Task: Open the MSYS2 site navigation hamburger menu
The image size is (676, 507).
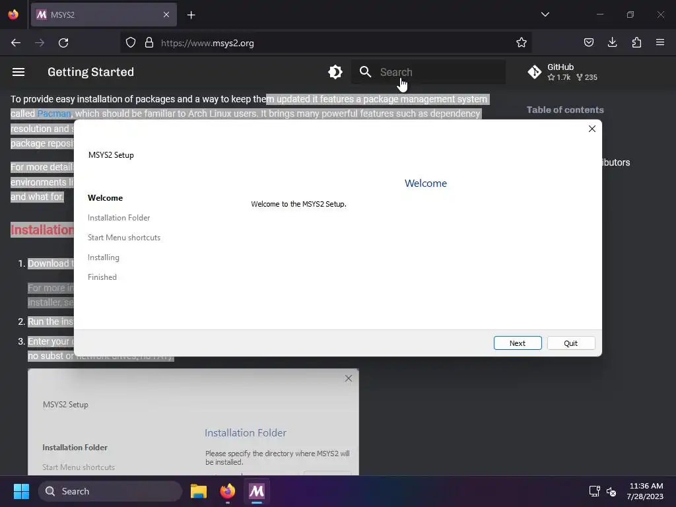Action: 18,72
